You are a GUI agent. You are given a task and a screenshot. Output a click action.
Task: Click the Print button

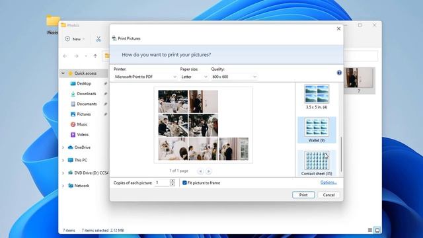pos(303,195)
